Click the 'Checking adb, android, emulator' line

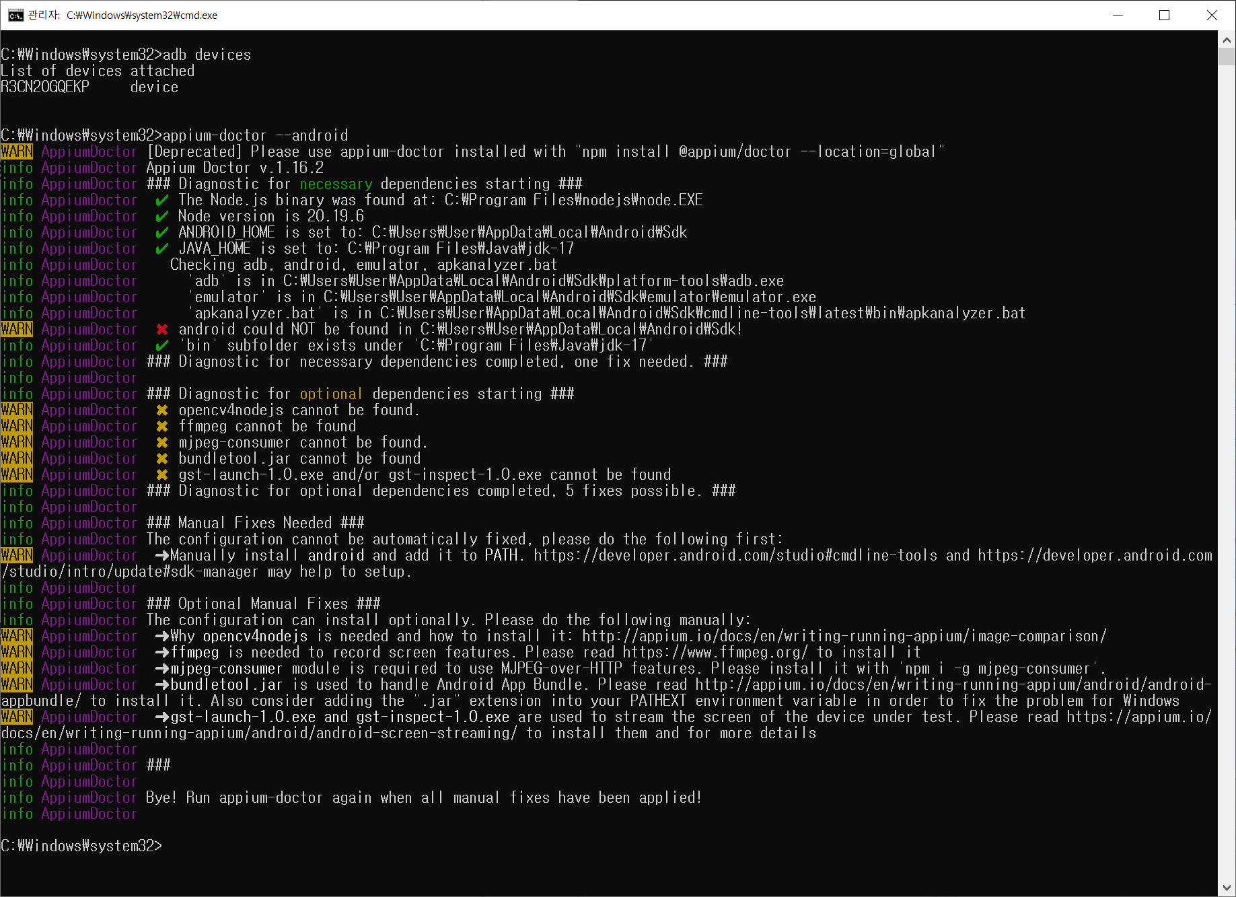pos(364,264)
